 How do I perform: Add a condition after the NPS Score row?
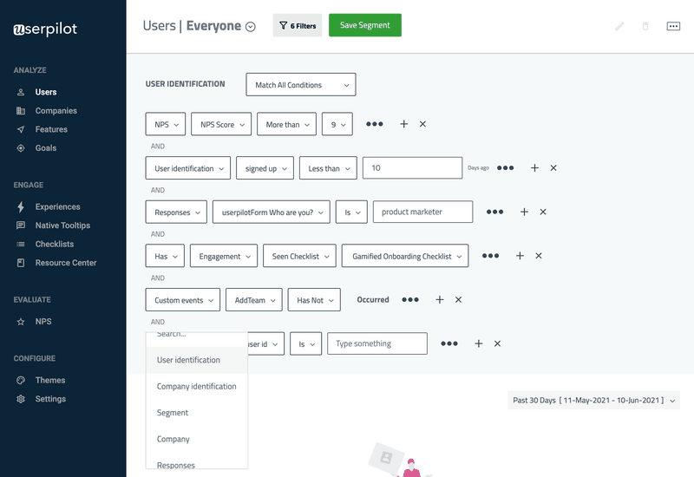point(403,124)
